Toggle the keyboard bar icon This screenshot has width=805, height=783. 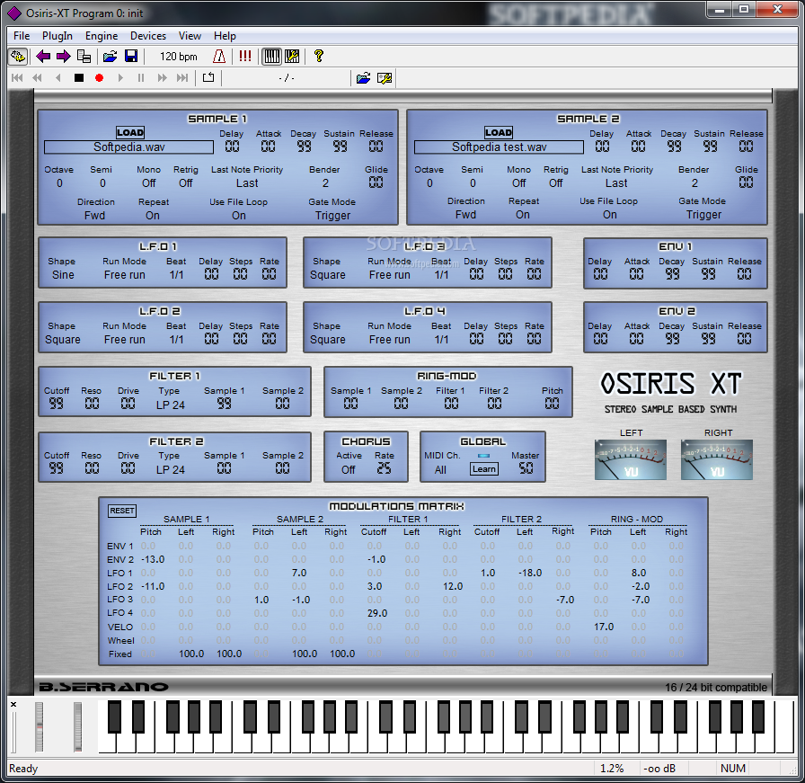tap(272, 56)
